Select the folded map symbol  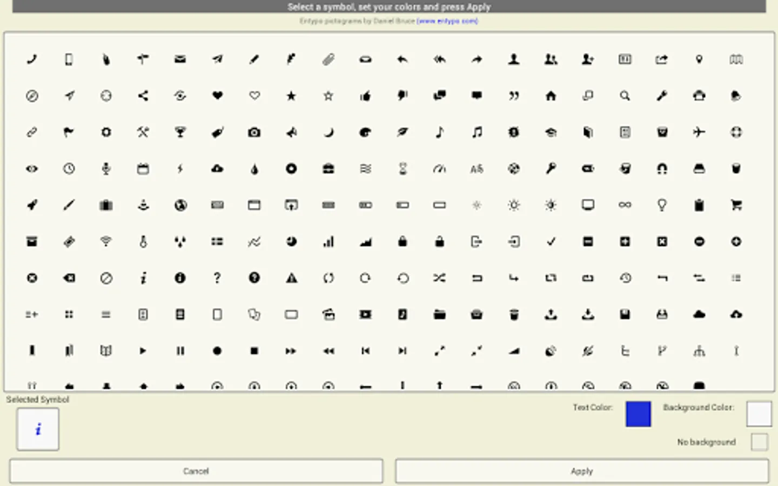736,59
